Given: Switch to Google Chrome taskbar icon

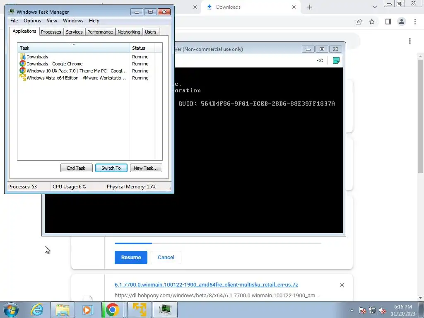Looking at the screenshot, I should tap(112, 310).
